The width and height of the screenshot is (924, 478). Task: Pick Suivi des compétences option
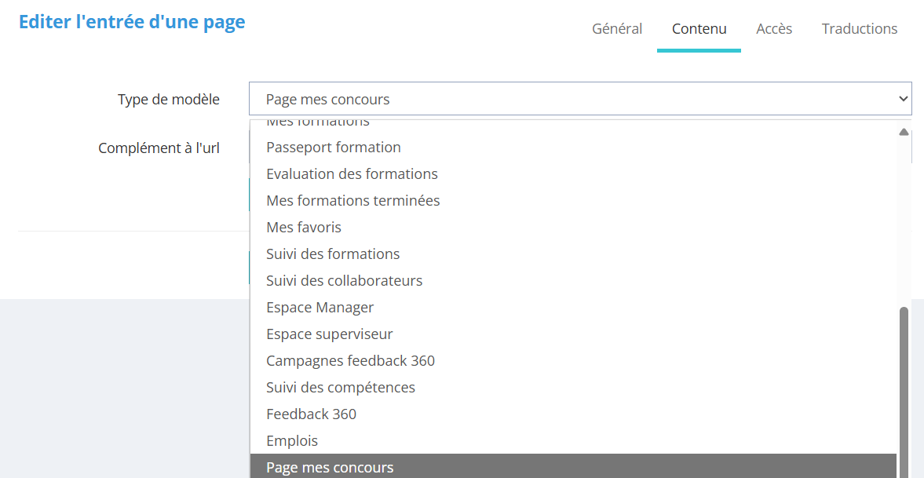click(340, 388)
